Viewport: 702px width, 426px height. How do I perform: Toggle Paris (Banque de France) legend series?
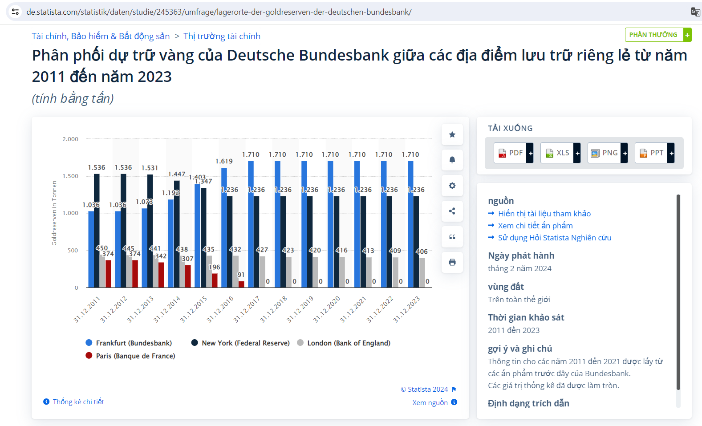pyautogui.click(x=130, y=356)
